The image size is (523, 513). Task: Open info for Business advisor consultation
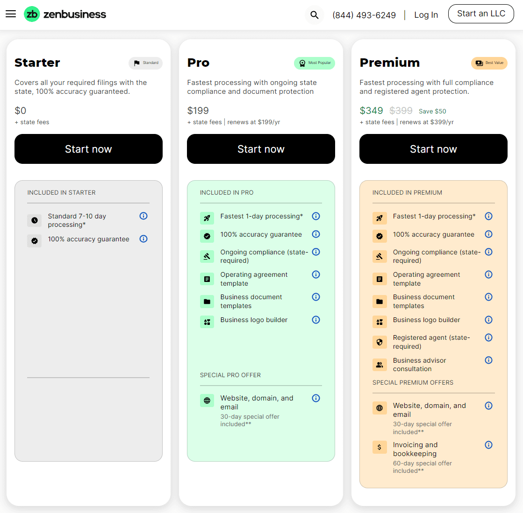click(488, 360)
